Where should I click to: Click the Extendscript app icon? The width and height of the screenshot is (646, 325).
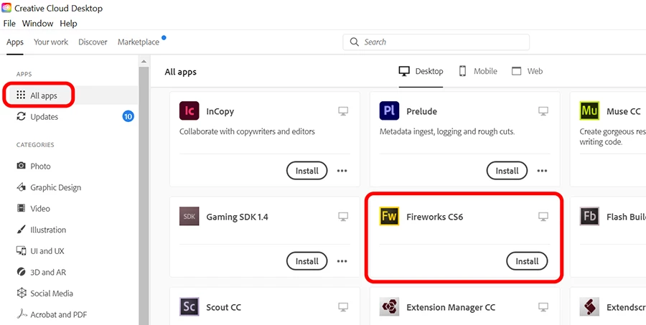[589, 307]
